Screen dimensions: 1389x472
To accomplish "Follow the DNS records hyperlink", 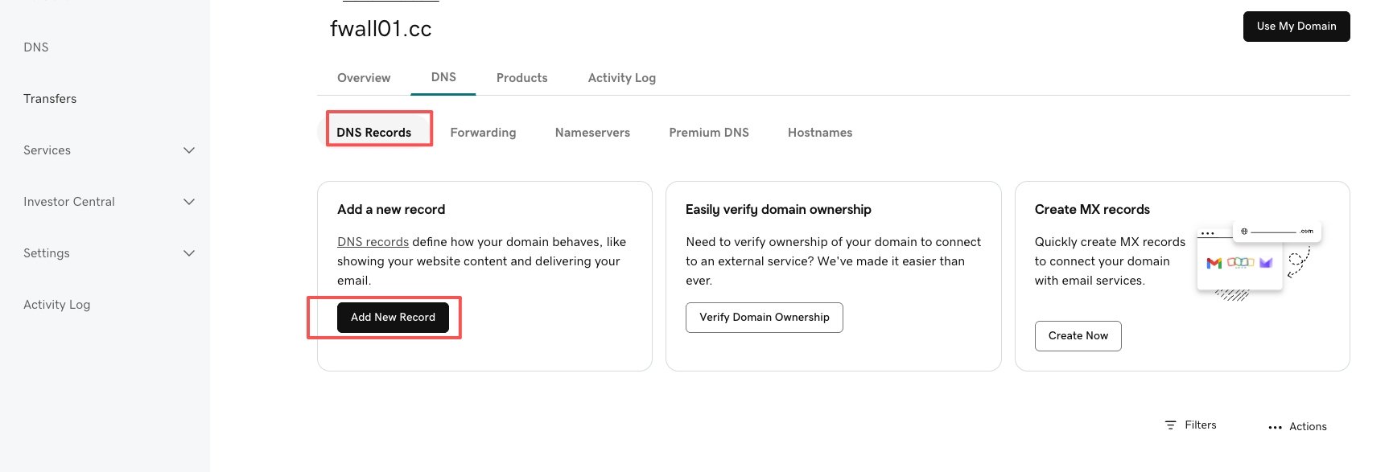I will pyautogui.click(x=373, y=242).
